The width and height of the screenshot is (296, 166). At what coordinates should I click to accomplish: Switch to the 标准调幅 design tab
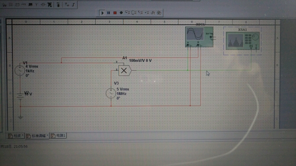click(x=37, y=136)
